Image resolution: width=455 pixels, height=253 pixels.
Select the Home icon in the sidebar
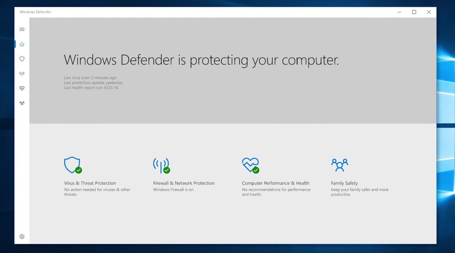(x=22, y=44)
